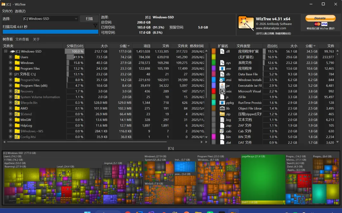342x213 pixels.
Task: Click the teal block in the last treemap group
Action: (x=319, y=194)
